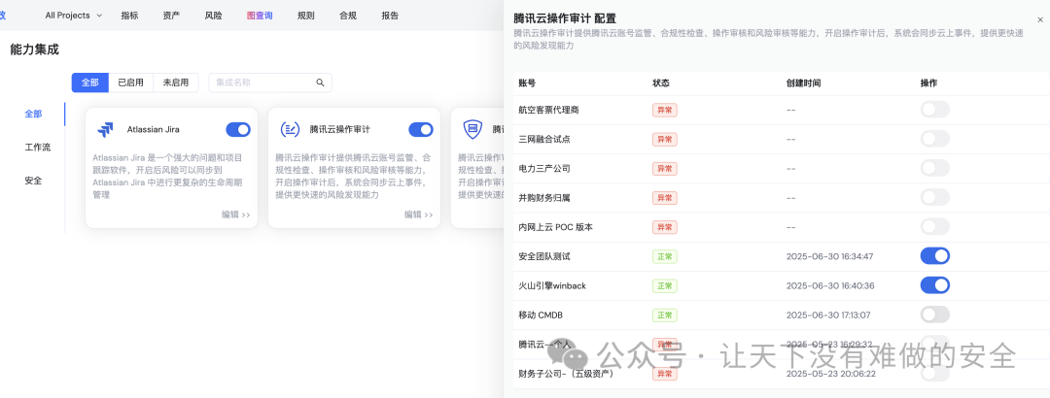This screenshot has height=398, width=1050.
Task: Click the 腾讯云操作审计 card icon
Action: click(290, 130)
